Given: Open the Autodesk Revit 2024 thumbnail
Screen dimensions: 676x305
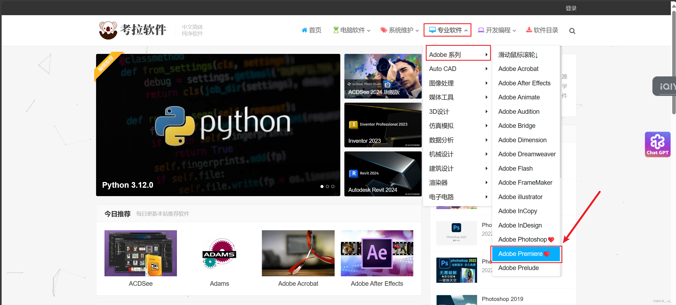Looking at the screenshot, I should click(x=383, y=174).
